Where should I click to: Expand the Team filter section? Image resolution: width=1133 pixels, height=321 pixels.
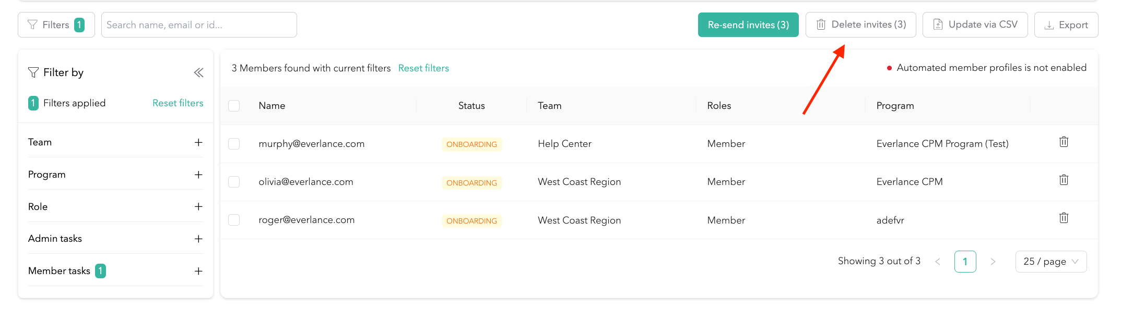pyautogui.click(x=198, y=142)
